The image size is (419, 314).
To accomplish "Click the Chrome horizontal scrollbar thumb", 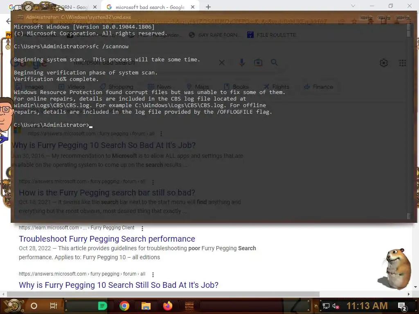I will point(163,294).
